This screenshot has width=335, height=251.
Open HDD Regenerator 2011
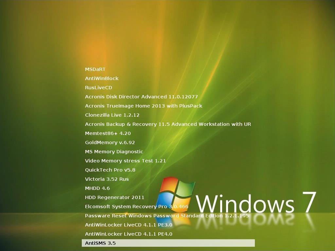click(115, 198)
